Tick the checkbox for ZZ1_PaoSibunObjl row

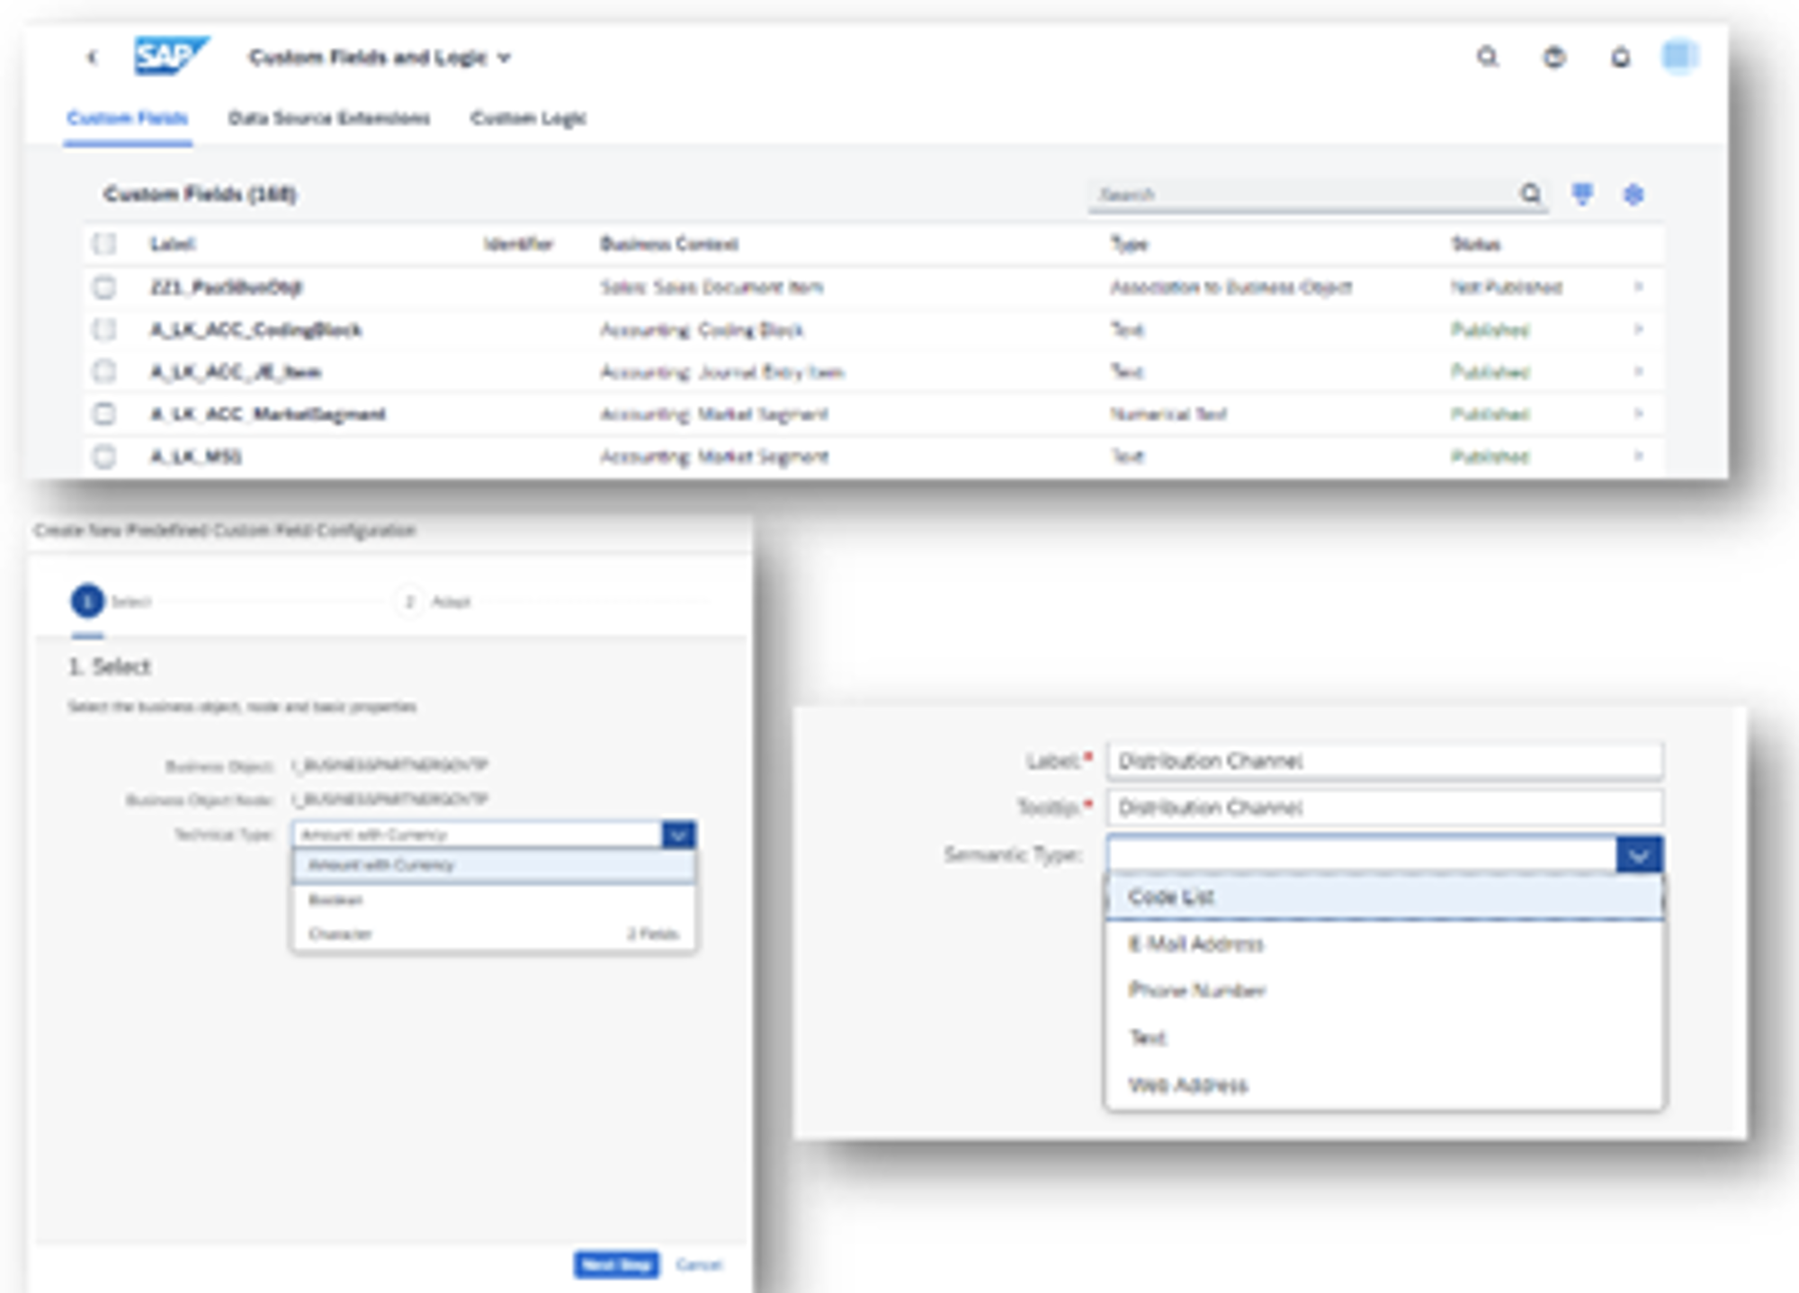coord(104,287)
